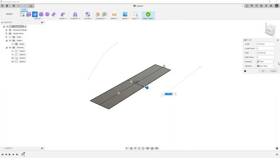Select the Box form tool
The image size is (280, 158).
click(x=28, y=14)
